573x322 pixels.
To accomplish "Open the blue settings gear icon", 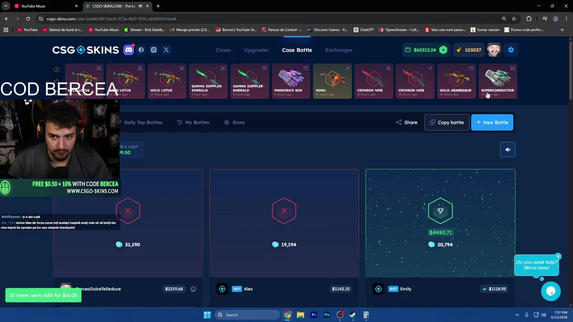I will tap(511, 50).
